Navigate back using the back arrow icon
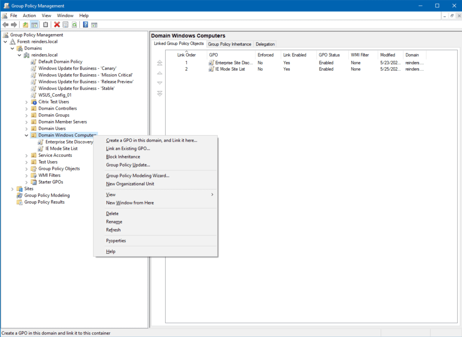The image size is (462, 337). [x=5, y=25]
